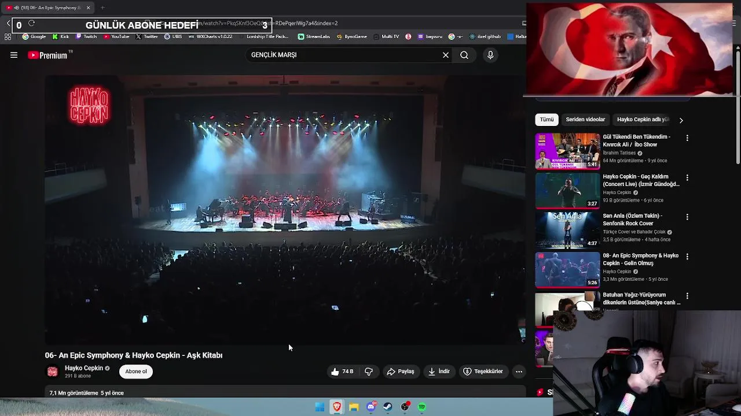The width and height of the screenshot is (741, 416).
Task: Open Batuhan Yağız-Yürüyorum video title
Action: pyautogui.click(x=641, y=299)
